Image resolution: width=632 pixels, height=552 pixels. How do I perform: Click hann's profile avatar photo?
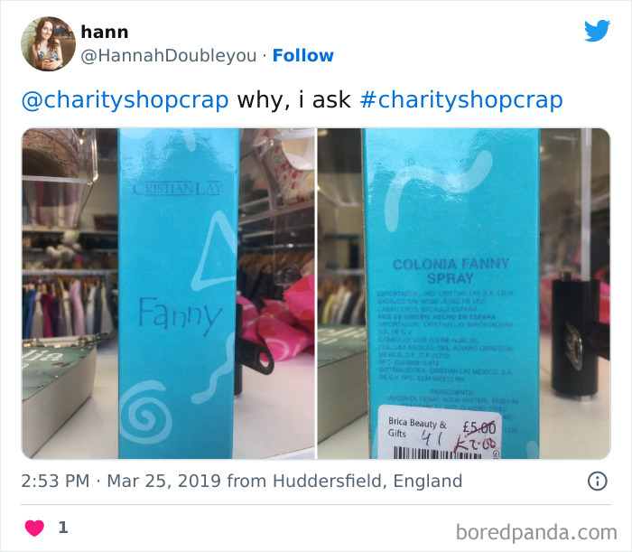pos(48,43)
